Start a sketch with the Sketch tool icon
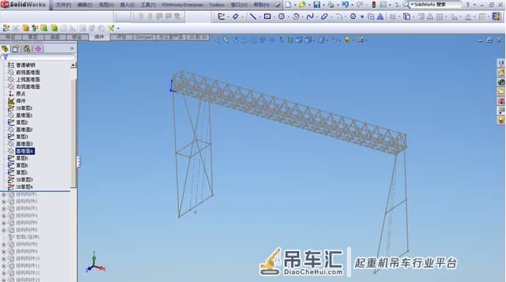The width and height of the screenshot is (506, 282). [x=221, y=16]
